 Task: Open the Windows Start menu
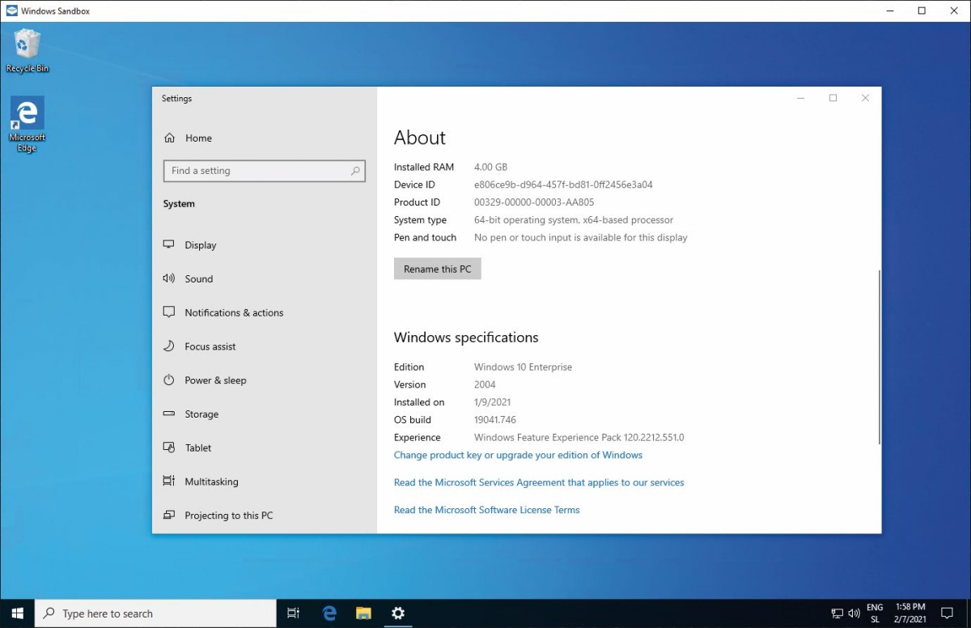pyautogui.click(x=18, y=613)
